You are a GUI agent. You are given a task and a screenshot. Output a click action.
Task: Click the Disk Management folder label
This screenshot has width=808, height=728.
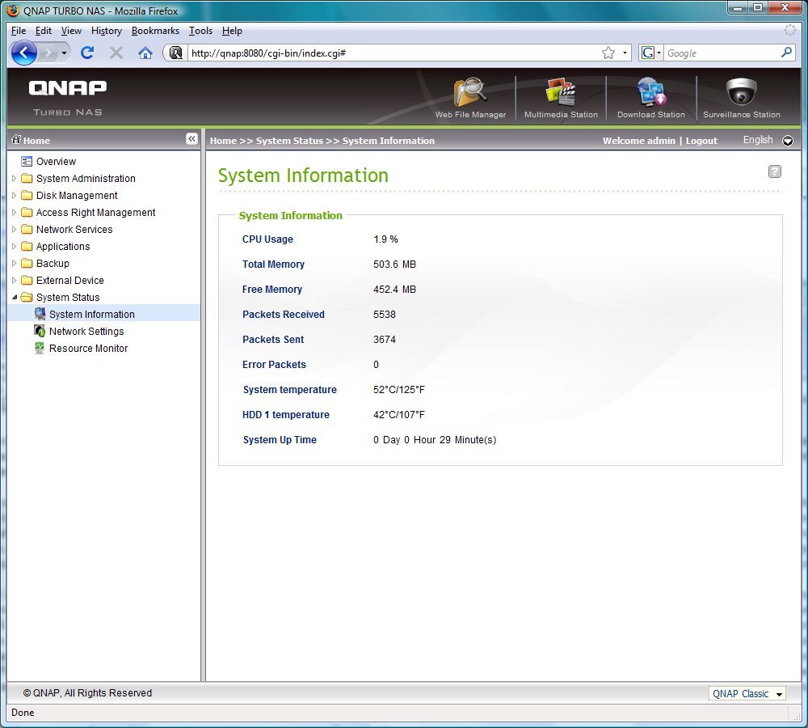coord(77,196)
